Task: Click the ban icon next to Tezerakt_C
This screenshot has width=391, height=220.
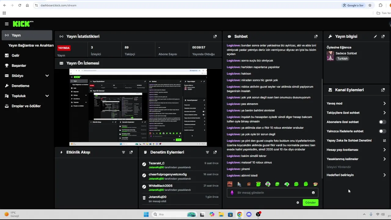Action: click(x=144, y=164)
